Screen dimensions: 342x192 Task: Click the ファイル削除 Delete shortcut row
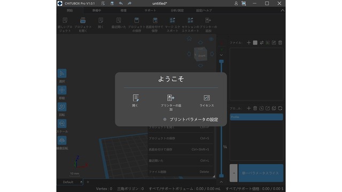point(181,172)
